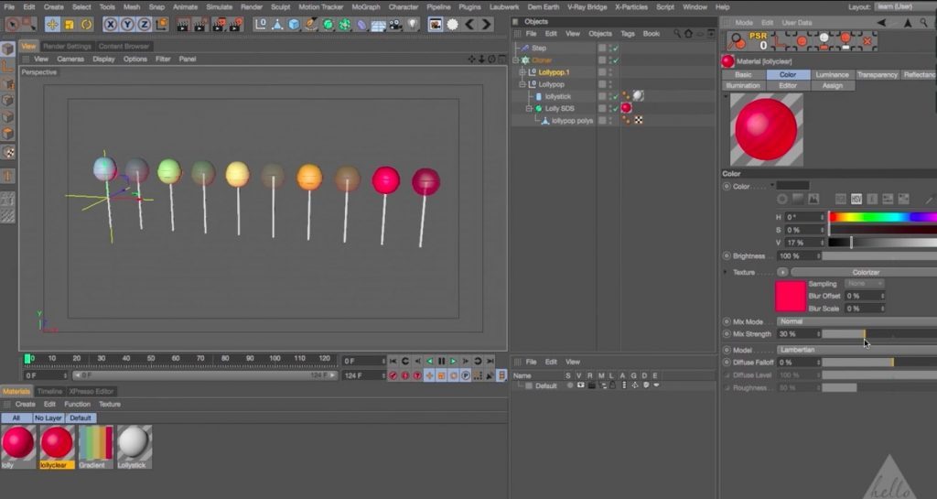
Task: Toggle the Lolly SDS enable checkmark
Action: (x=615, y=109)
